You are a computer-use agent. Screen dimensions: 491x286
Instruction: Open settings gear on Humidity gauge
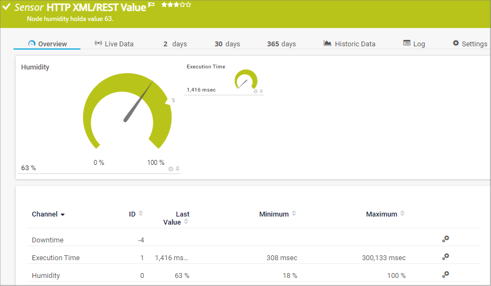[x=171, y=169]
